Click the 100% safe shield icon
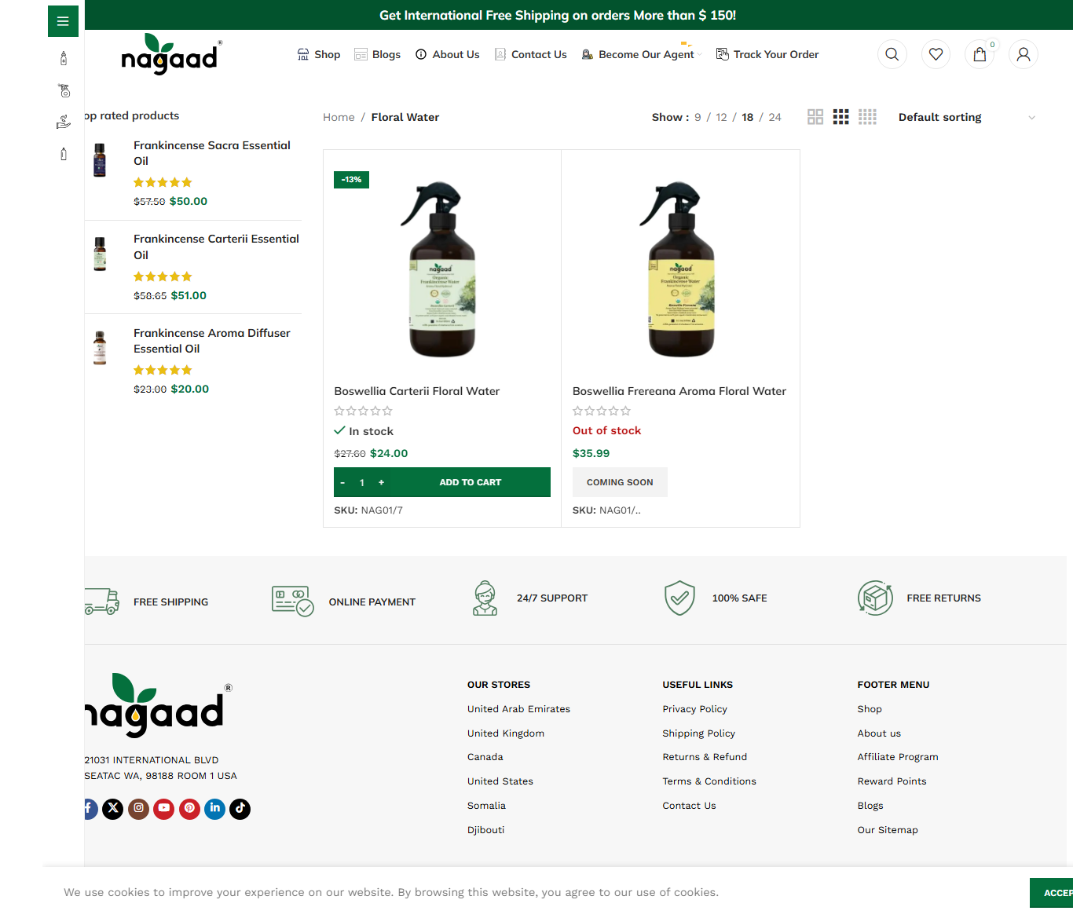 [x=679, y=598]
